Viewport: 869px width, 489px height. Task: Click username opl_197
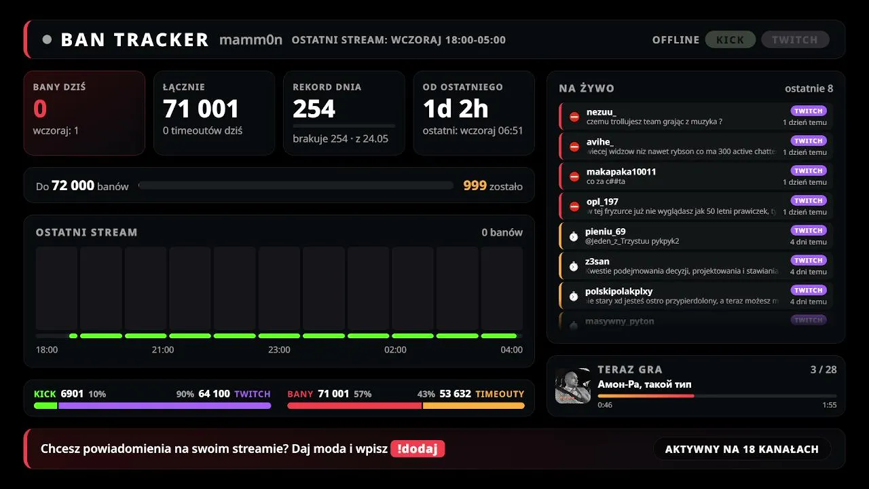click(602, 202)
